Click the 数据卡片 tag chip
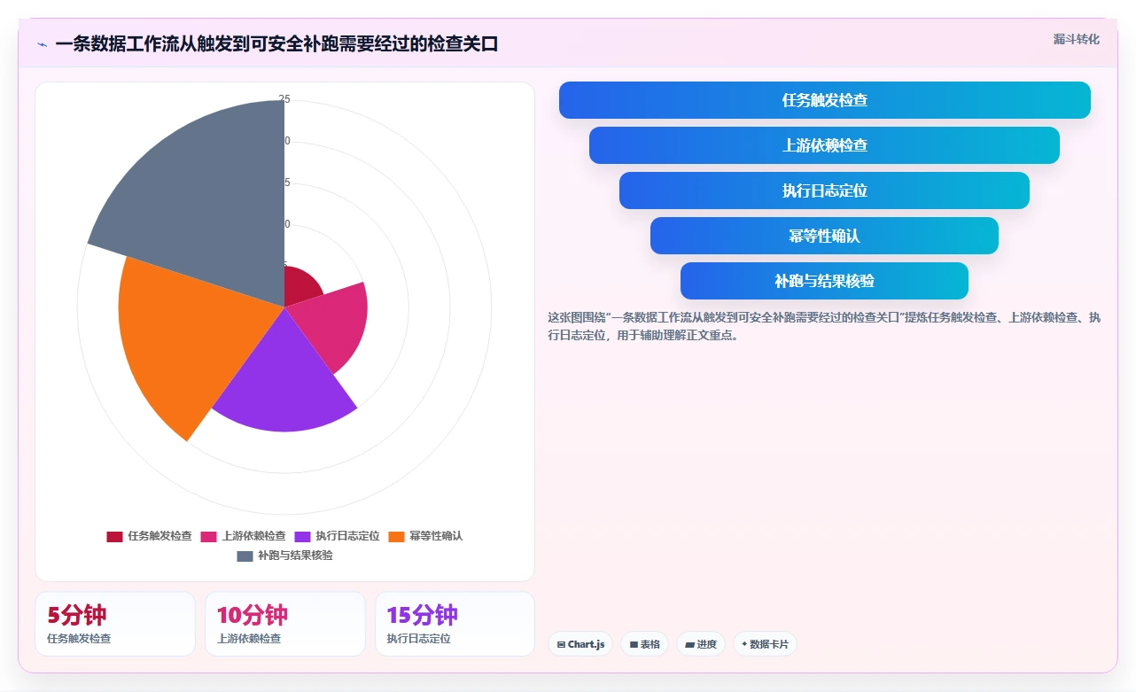1136x692 pixels. click(765, 644)
